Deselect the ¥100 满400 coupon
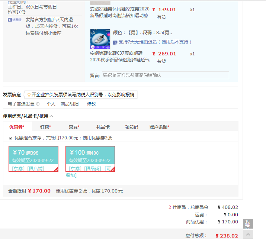The height and width of the screenshot is (239, 266). point(90,159)
